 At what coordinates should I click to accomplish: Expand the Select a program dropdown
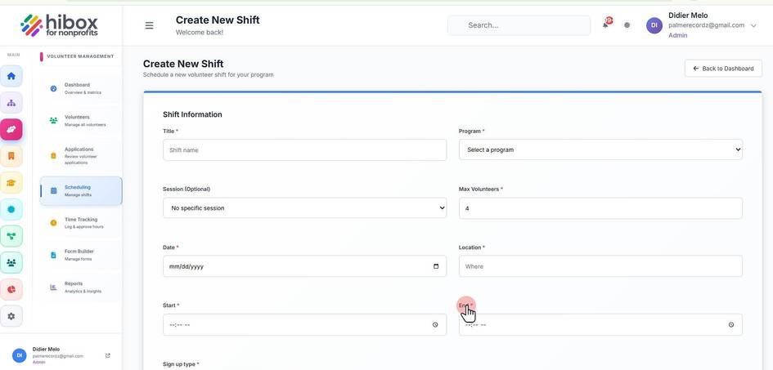[x=600, y=149]
